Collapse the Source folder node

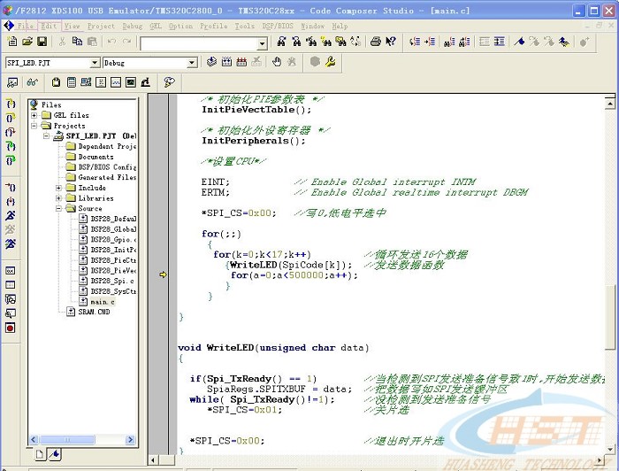coord(59,208)
